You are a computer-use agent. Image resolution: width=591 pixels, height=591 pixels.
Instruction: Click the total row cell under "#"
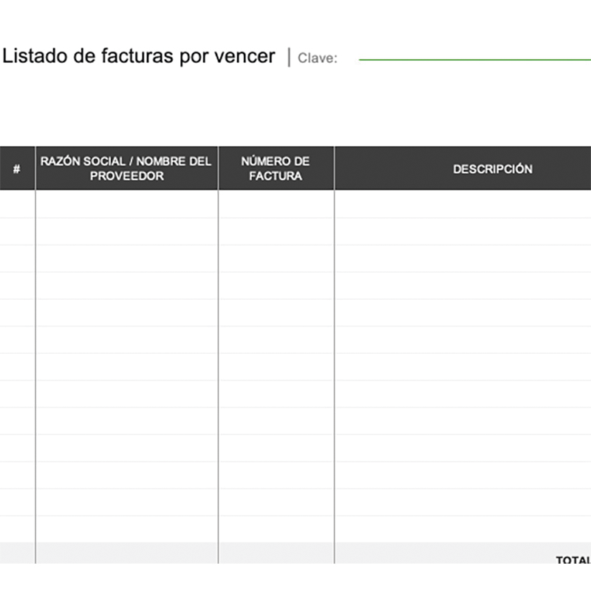click(16, 554)
